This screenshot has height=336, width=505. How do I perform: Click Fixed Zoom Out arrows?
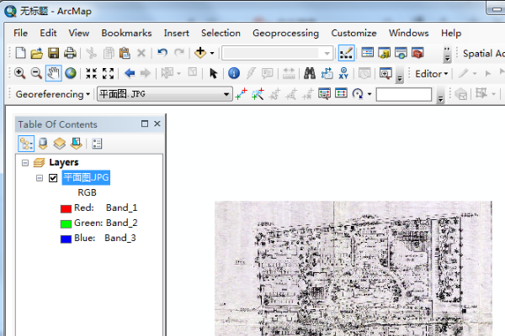point(109,73)
